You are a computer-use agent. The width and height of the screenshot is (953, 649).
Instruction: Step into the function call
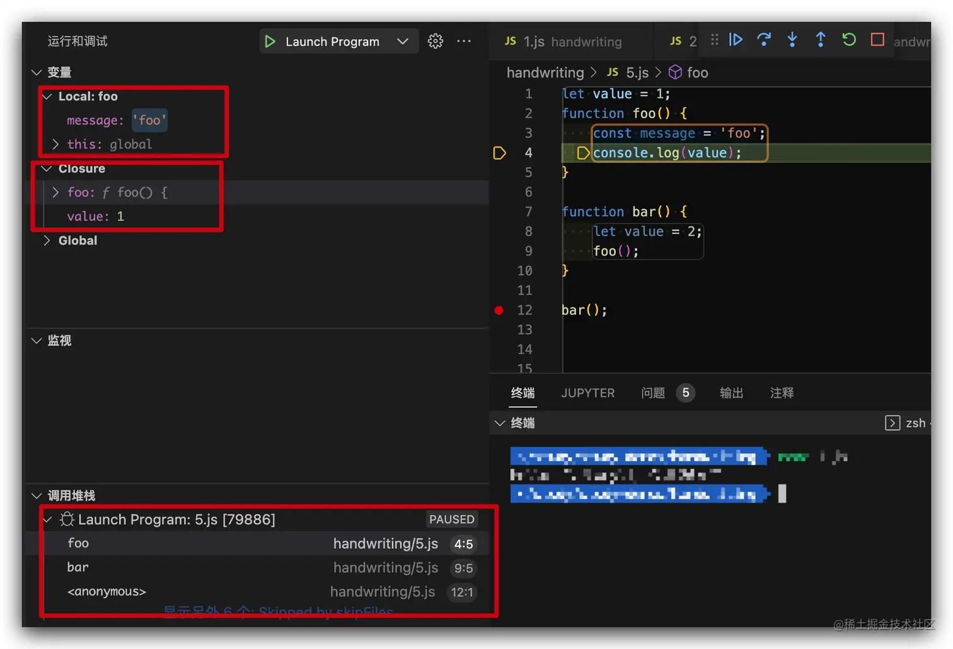pos(792,40)
